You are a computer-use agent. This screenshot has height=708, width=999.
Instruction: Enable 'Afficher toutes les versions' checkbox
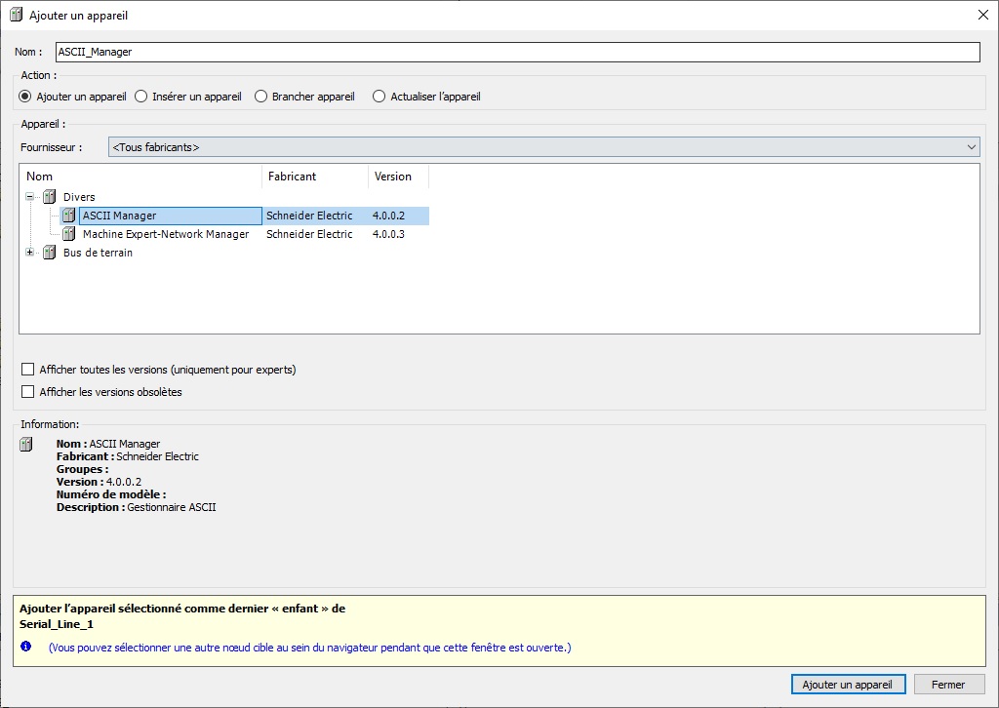click(x=28, y=370)
